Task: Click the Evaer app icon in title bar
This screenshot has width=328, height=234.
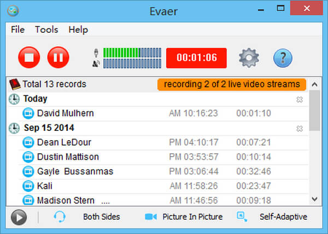Action: click(x=13, y=10)
